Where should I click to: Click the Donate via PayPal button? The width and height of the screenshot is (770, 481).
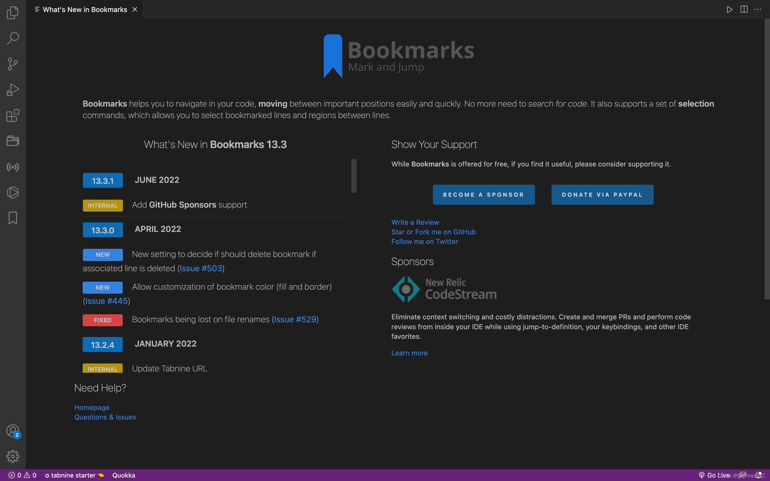(602, 194)
